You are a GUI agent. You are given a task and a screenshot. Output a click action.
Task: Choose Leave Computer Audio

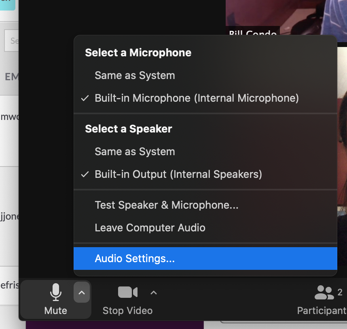[x=205, y=228]
